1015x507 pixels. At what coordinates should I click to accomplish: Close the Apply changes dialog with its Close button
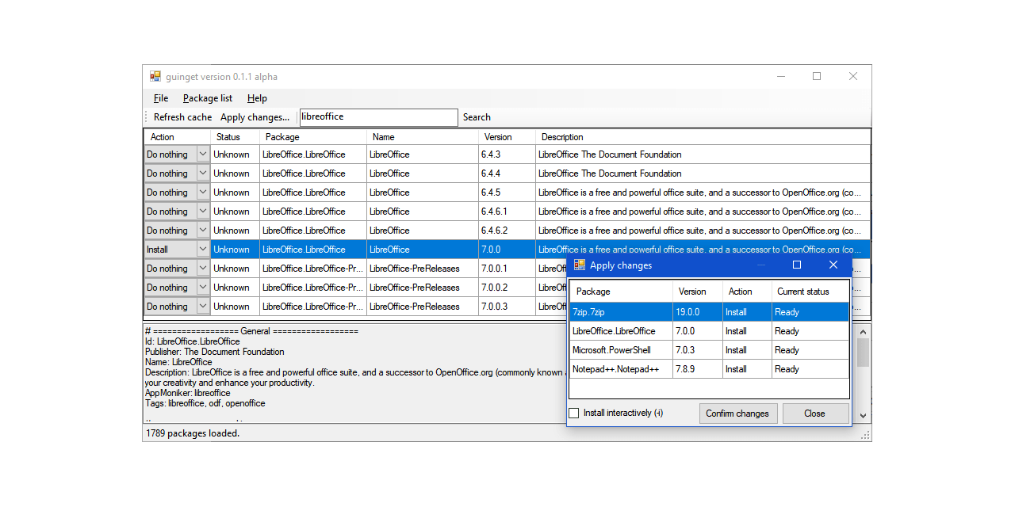click(x=815, y=413)
